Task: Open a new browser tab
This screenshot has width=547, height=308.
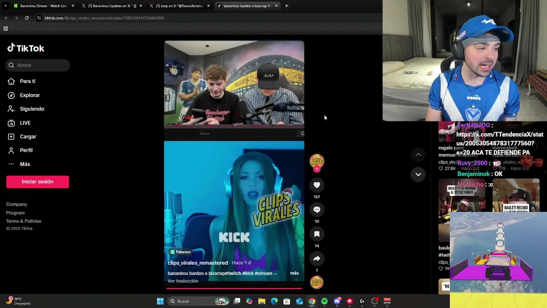Action: click(x=286, y=6)
